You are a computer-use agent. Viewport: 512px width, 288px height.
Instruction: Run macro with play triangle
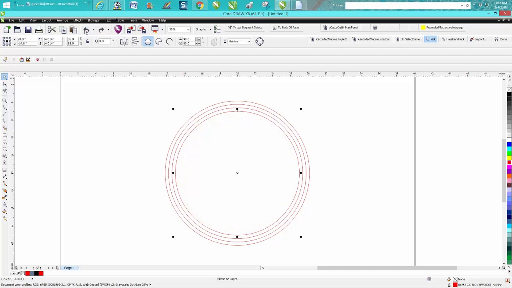click(x=14, y=60)
